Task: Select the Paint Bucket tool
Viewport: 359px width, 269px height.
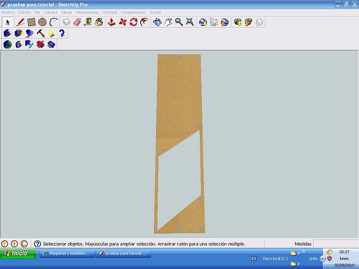Action: point(99,22)
